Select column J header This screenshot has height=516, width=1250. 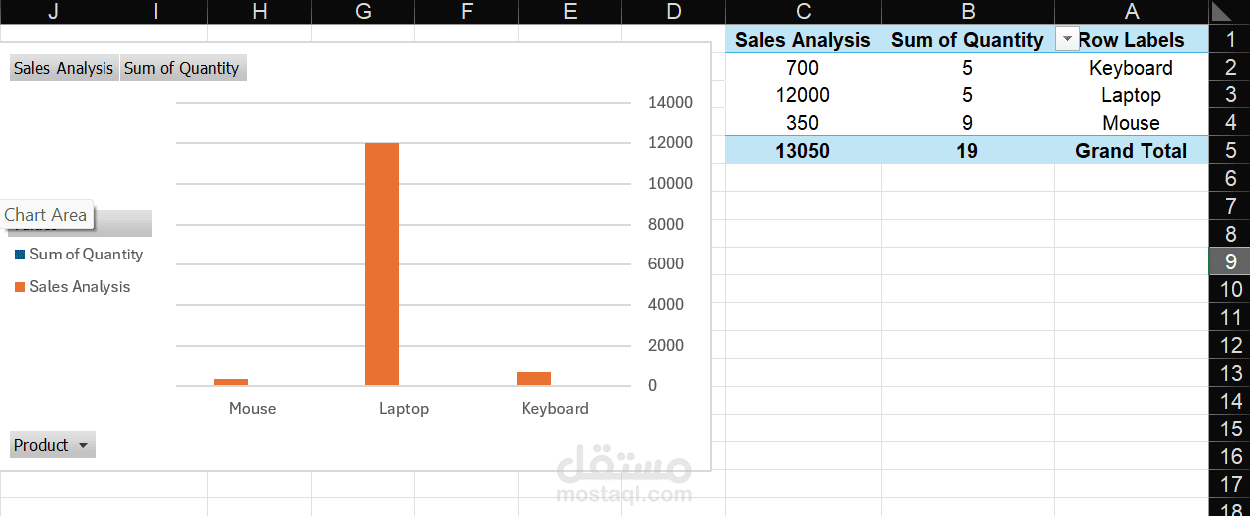(x=52, y=12)
